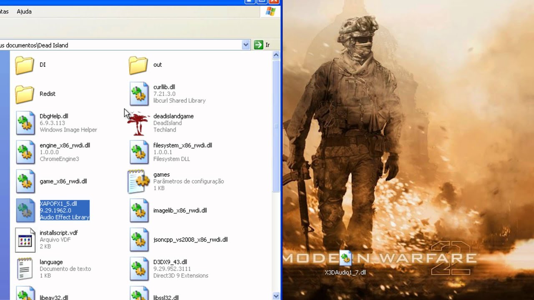
Task: Select engine_x86_rwdi.dll file icon
Action: pos(25,152)
